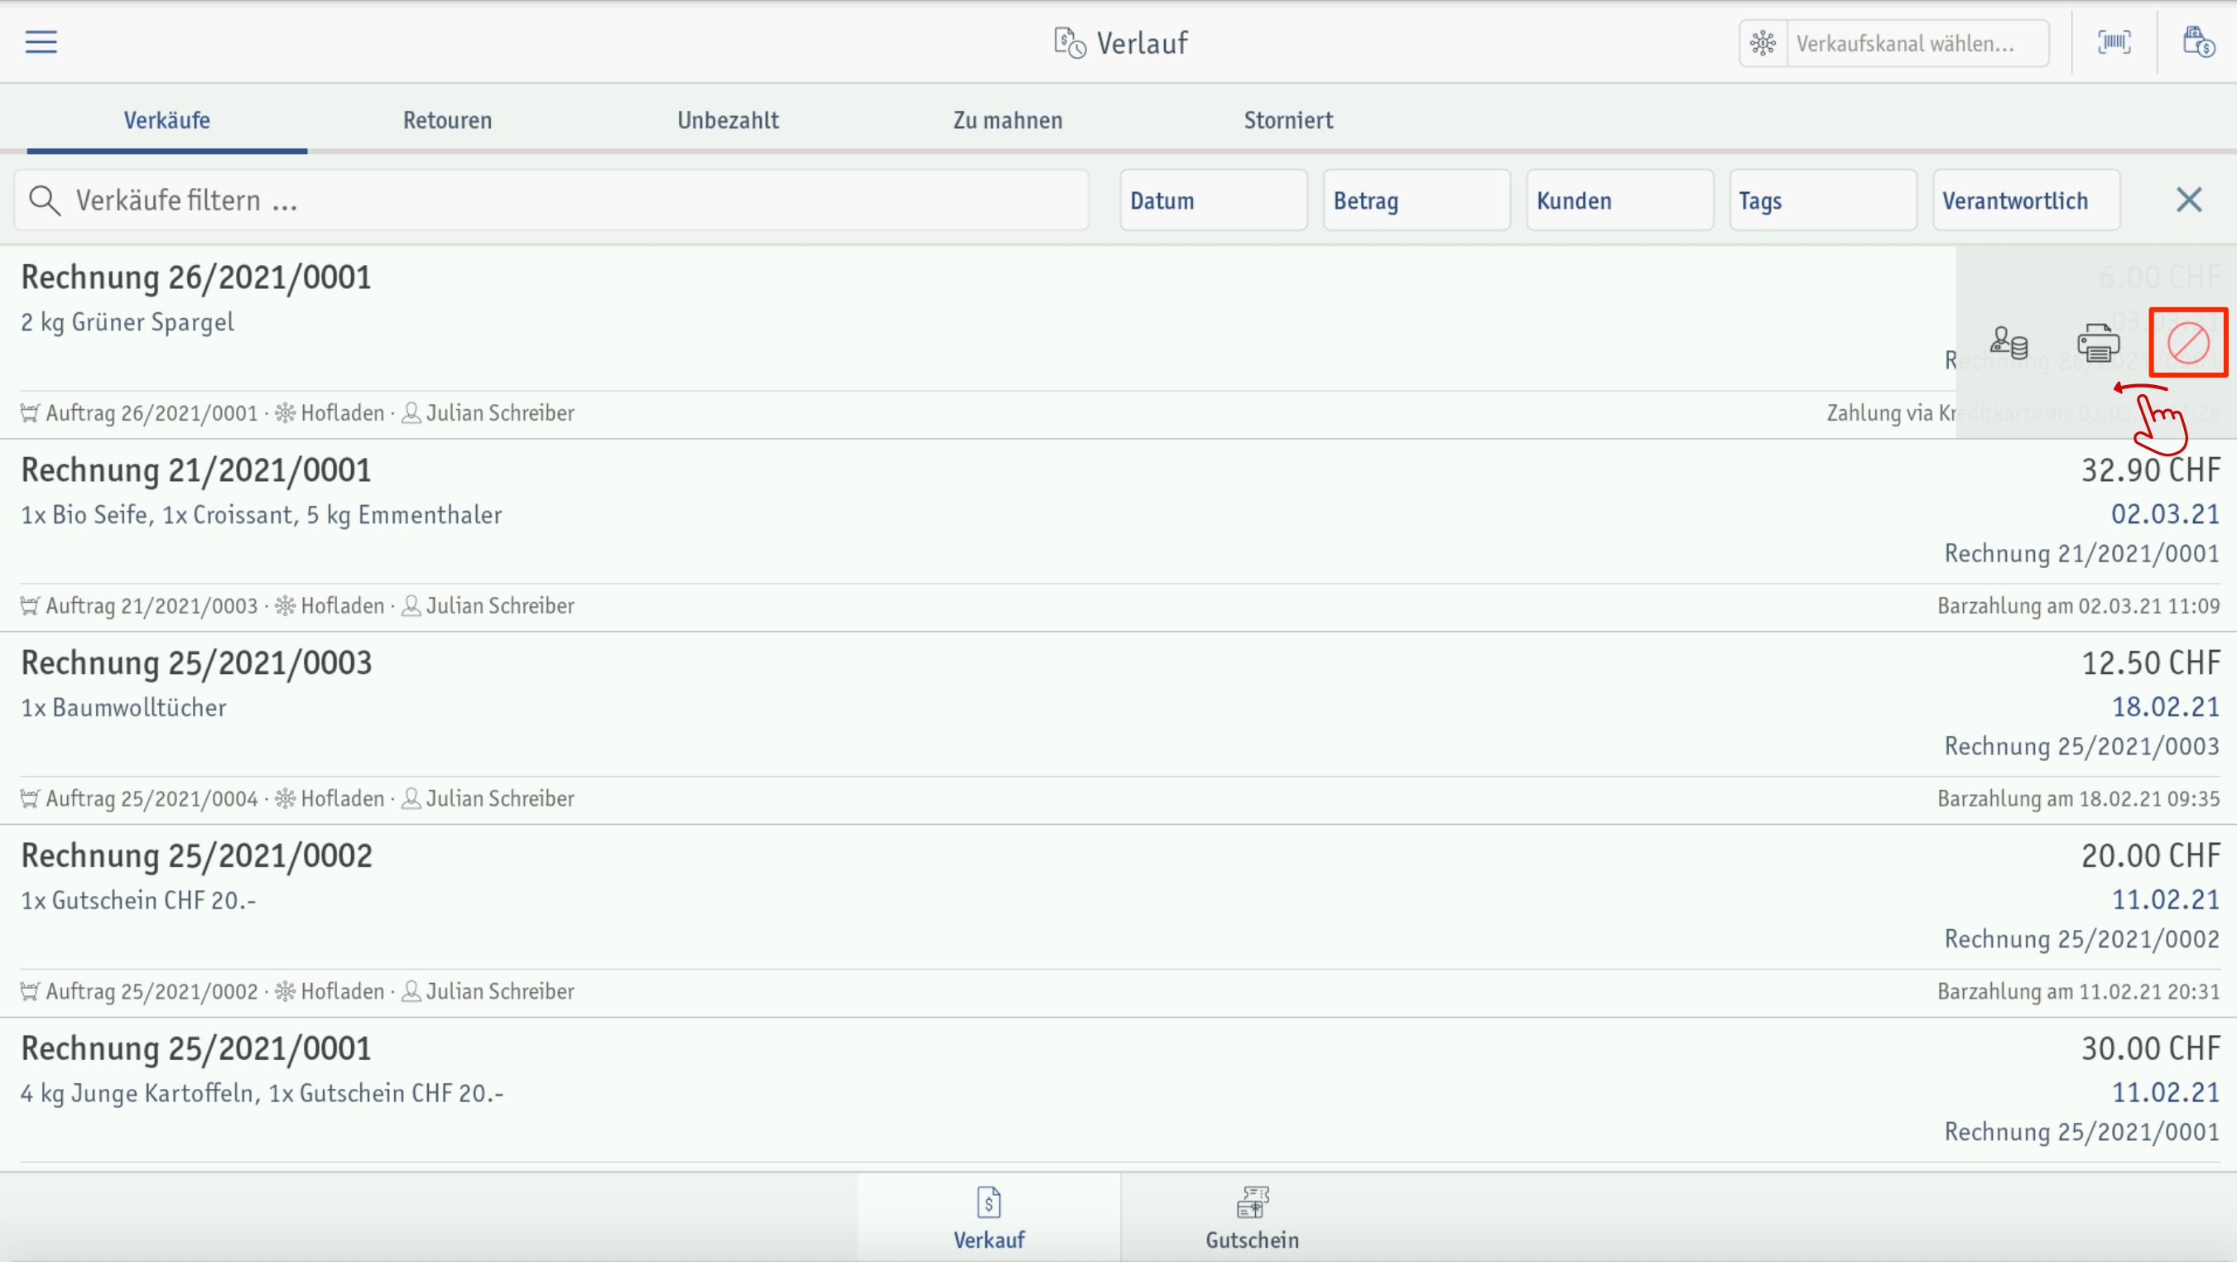Open the hamburger main menu
Screen dimensions: 2237x1262
click(41, 41)
